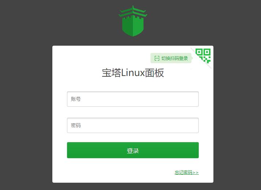Screen dimensions: 261x190
Task: Click the 账号 placeholder text
Action: [76, 99]
